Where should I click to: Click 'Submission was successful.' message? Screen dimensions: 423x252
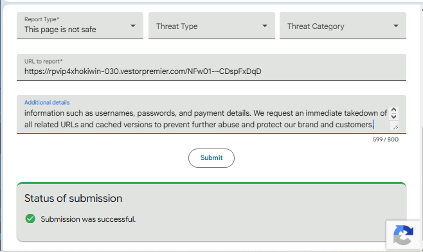(x=88, y=219)
